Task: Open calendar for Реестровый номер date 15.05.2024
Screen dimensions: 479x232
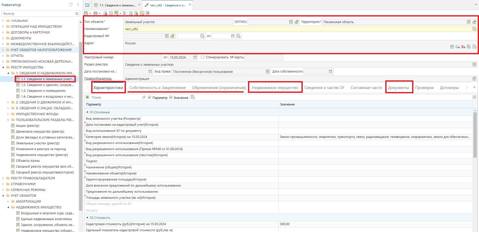Action: (195, 57)
